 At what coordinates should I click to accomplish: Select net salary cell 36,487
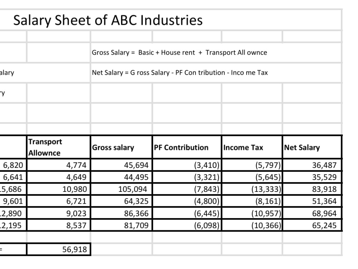(312, 165)
